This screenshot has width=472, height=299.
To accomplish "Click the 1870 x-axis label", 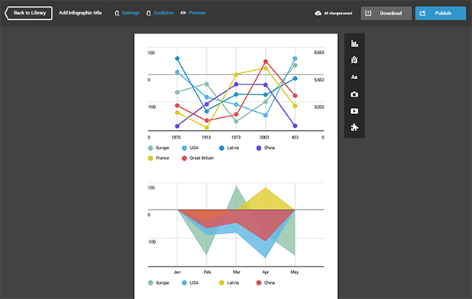I will (176, 138).
